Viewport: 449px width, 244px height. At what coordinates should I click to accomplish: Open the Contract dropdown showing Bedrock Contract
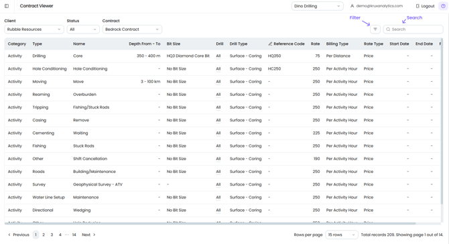click(132, 29)
